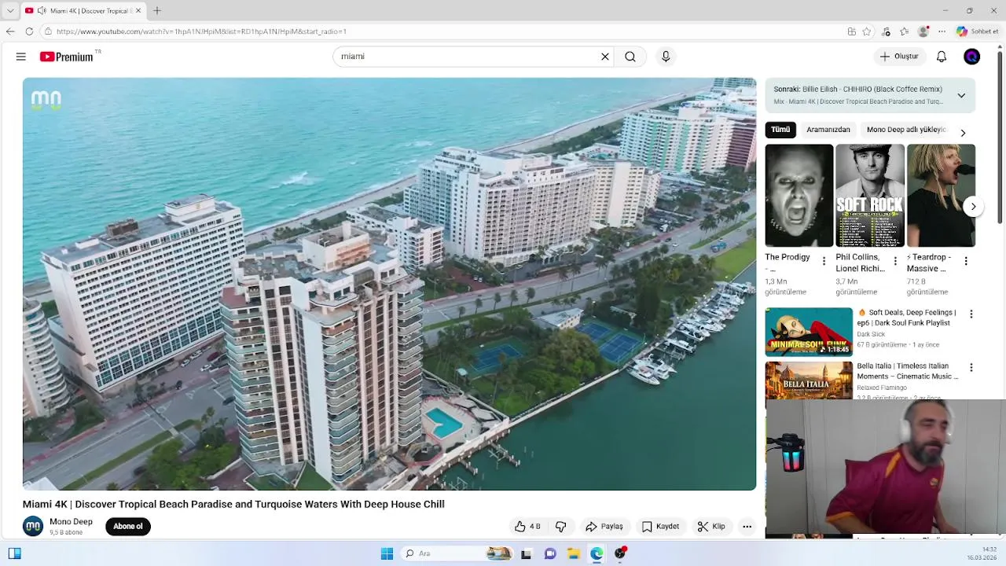Screen dimensions: 1006x566
Task: Advance the video shelf with next arrow
Action: point(973,207)
